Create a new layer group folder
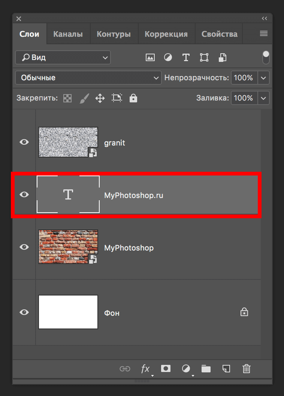Image resolution: width=284 pixels, height=396 pixels. tap(206, 369)
